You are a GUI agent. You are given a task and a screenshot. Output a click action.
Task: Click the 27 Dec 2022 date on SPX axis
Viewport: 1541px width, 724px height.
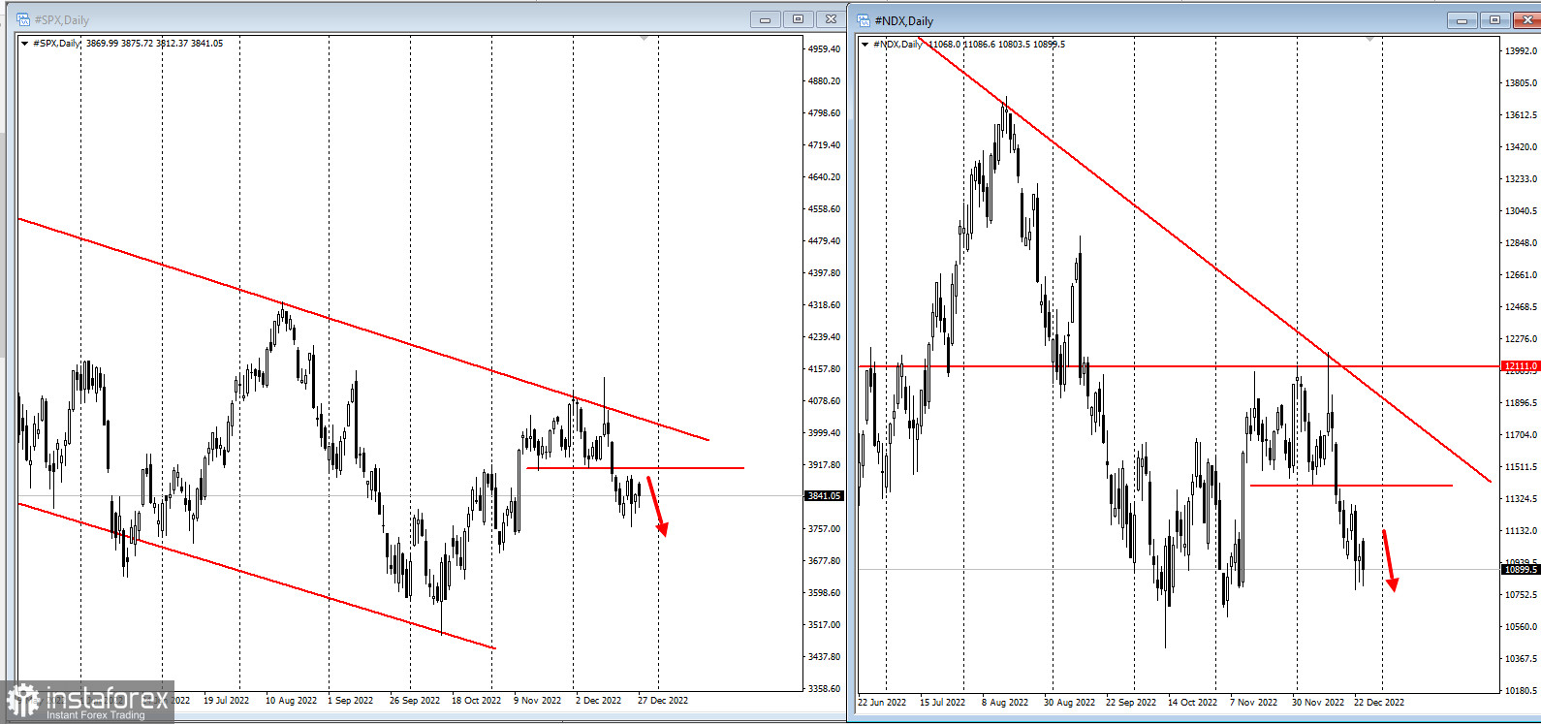[x=663, y=700]
